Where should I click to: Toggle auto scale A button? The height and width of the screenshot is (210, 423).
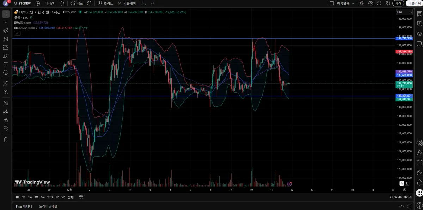(401, 183)
